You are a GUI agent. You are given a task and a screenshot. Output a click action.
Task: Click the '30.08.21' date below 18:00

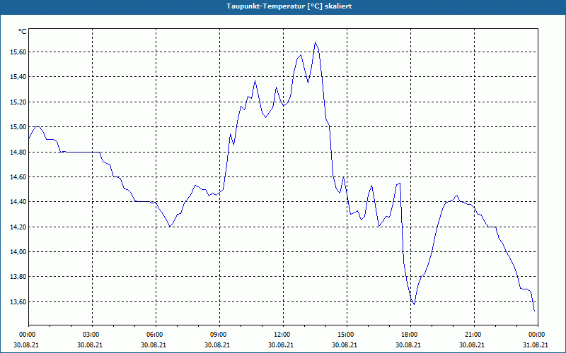click(408, 345)
